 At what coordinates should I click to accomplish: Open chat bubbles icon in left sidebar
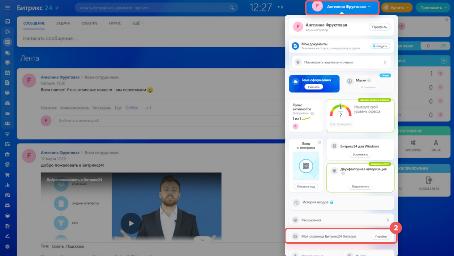[7, 53]
